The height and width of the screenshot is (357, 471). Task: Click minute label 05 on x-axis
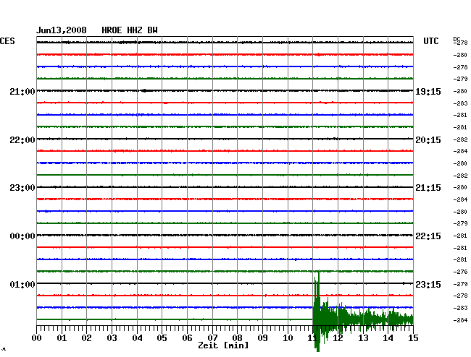click(162, 337)
